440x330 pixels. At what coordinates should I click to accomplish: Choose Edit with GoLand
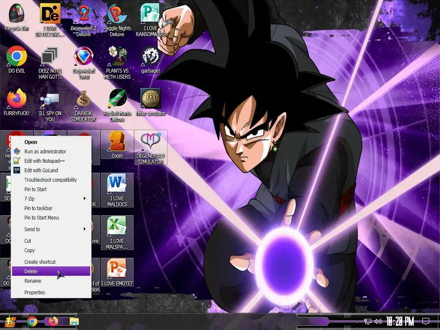click(x=51, y=170)
